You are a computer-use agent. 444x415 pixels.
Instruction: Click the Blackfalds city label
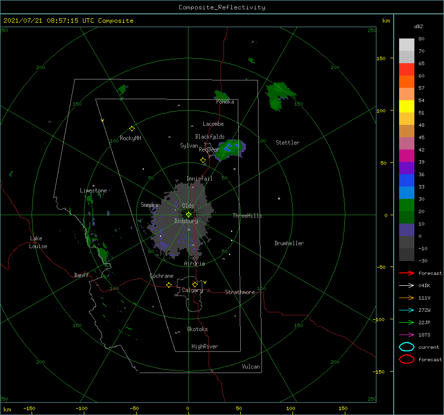point(210,137)
